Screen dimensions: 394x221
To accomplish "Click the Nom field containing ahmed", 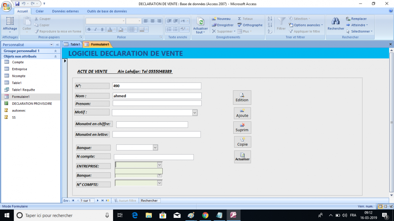I will pos(157,96).
